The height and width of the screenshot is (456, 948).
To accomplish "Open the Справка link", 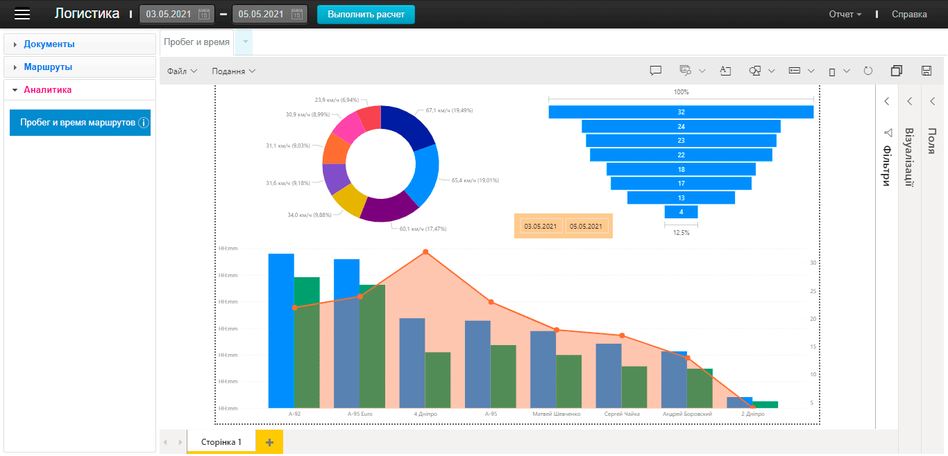I will [x=909, y=15].
